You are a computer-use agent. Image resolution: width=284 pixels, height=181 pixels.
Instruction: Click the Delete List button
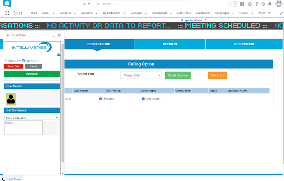pos(218,75)
